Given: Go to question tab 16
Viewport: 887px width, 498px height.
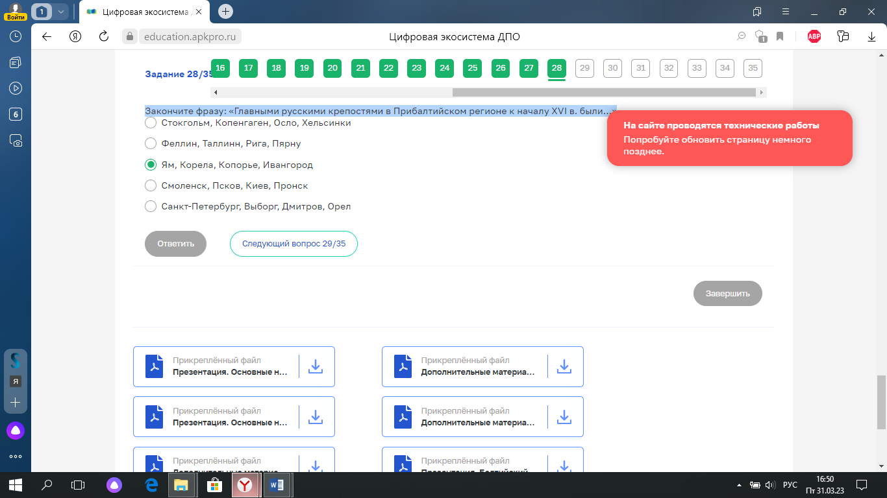Looking at the screenshot, I should coord(220,68).
